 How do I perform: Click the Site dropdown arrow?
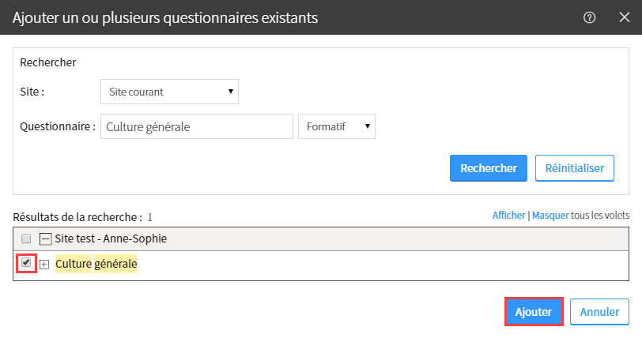(231, 92)
